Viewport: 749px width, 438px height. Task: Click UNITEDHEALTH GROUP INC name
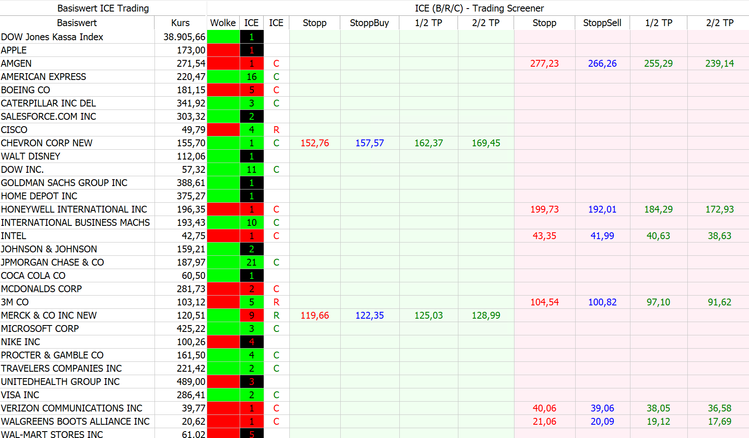pyautogui.click(x=60, y=382)
